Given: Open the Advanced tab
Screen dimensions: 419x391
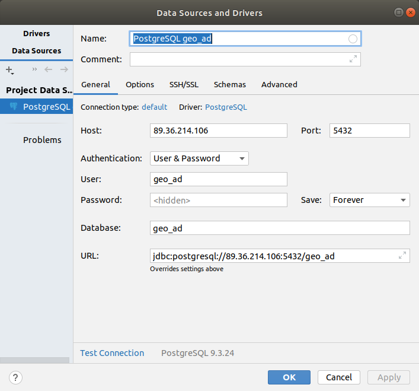Looking at the screenshot, I should [279, 85].
